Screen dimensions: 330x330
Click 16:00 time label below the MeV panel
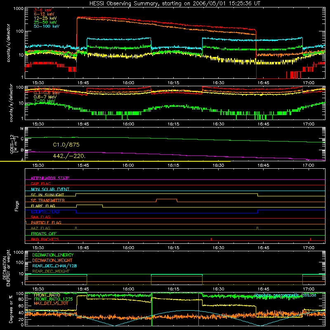click(x=128, y=124)
